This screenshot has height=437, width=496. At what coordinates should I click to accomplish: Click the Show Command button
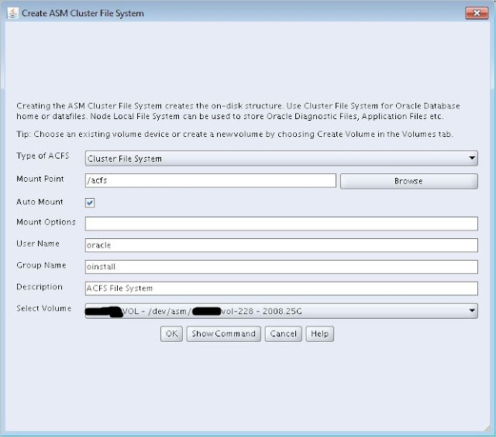point(224,334)
